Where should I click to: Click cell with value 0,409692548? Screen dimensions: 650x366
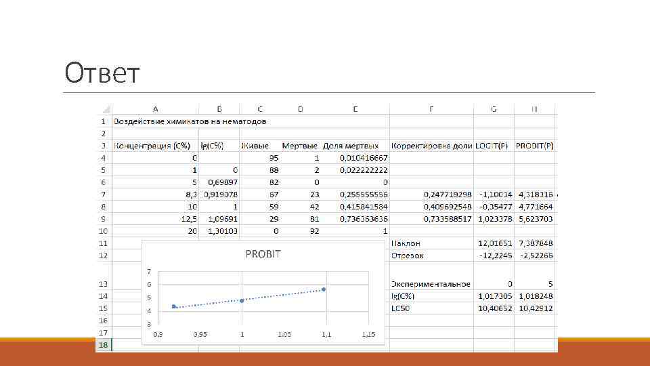pyautogui.click(x=431, y=207)
